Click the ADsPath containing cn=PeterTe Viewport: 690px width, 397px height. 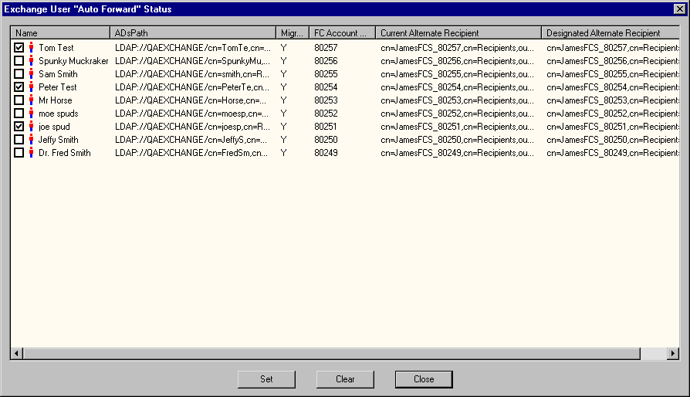pyautogui.click(x=192, y=87)
